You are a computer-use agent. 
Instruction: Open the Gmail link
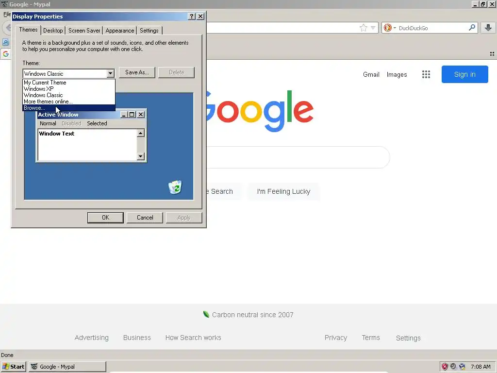pyautogui.click(x=371, y=74)
